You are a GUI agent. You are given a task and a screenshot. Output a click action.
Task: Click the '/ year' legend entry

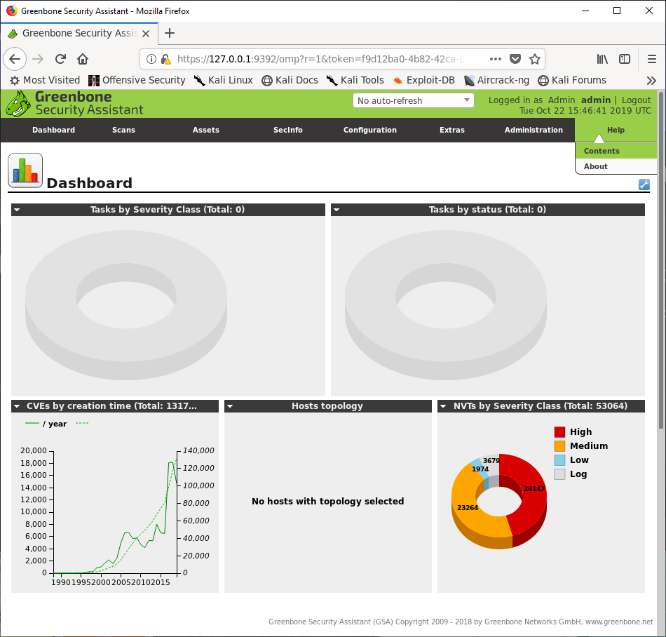point(46,424)
